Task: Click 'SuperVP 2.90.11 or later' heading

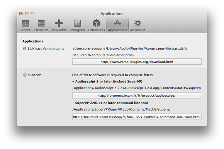Action: pyautogui.click(x=112, y=103)
